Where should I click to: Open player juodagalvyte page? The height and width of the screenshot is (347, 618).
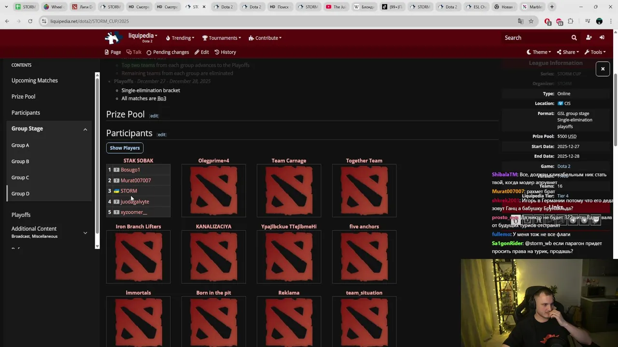point(135,201)
